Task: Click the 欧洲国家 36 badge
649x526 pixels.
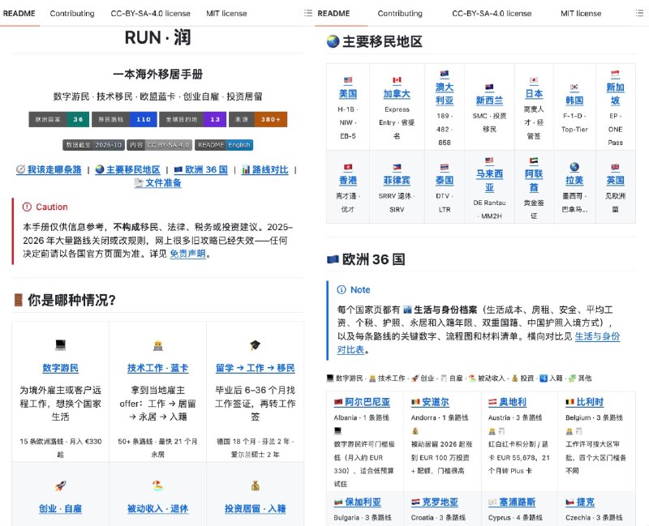Action: click(58, 119)
